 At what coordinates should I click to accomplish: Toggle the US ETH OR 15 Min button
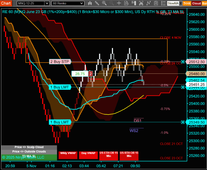pyautogui.click(x=109, y=156)
